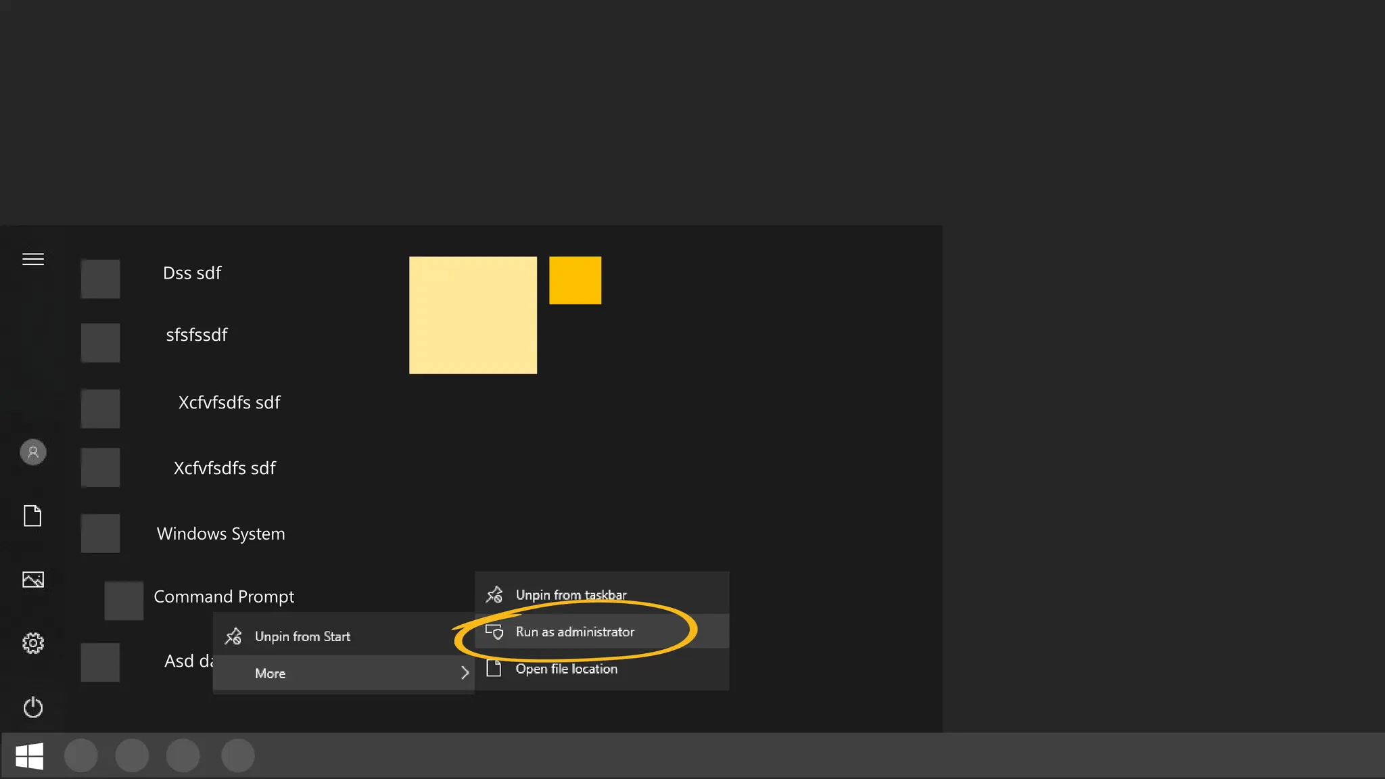Viewport: 1385px width, 779px height.
Task: Open the hamburger menu icon
Action: pyautogui.click(x=33, y=259)
